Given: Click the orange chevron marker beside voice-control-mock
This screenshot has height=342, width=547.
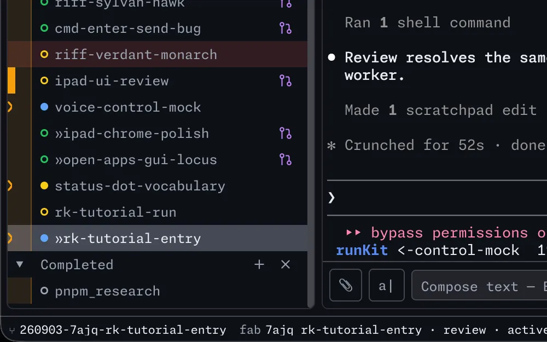Looking at the screenshot, I should 10,107.
